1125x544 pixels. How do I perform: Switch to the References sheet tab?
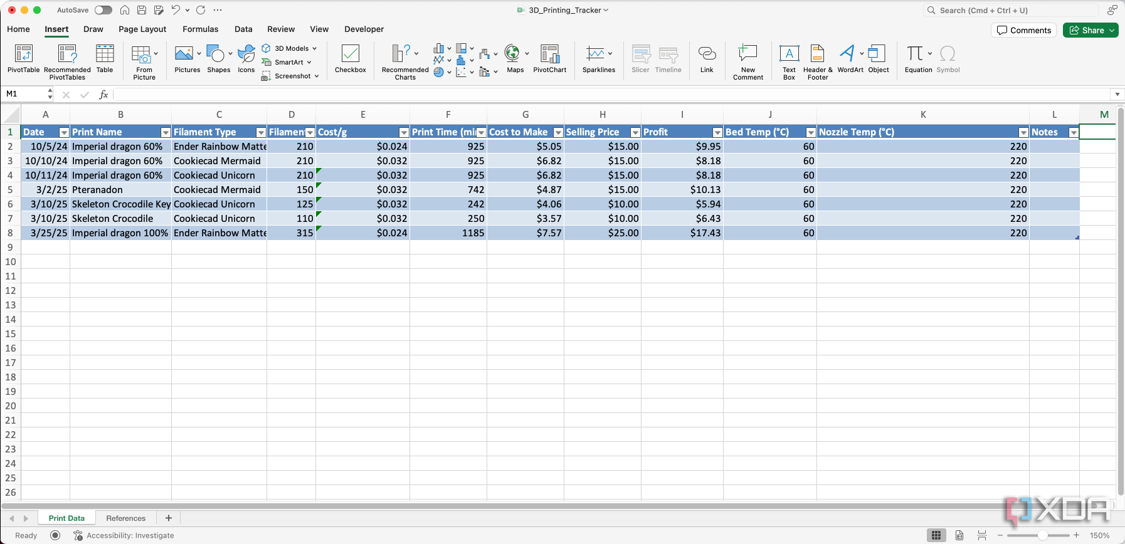click(125, 518)
